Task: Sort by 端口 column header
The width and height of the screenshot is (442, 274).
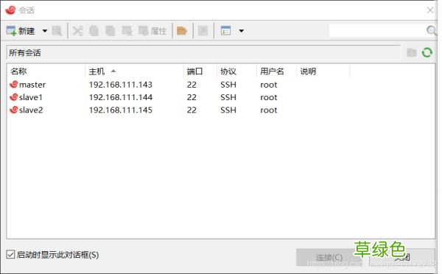Action: (x=200, y=71)
